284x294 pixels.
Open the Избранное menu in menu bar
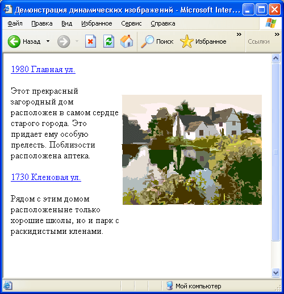pos(97,23)
